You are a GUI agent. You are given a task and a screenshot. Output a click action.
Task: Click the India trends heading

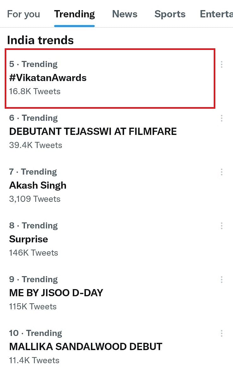40,40
